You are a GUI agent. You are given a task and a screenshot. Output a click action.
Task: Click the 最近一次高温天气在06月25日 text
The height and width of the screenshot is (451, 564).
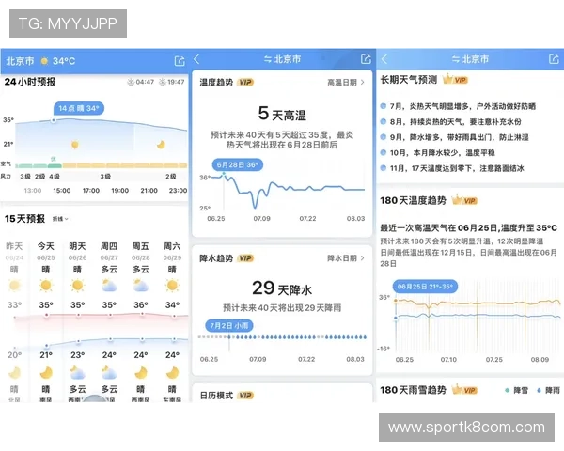[469, 228]
